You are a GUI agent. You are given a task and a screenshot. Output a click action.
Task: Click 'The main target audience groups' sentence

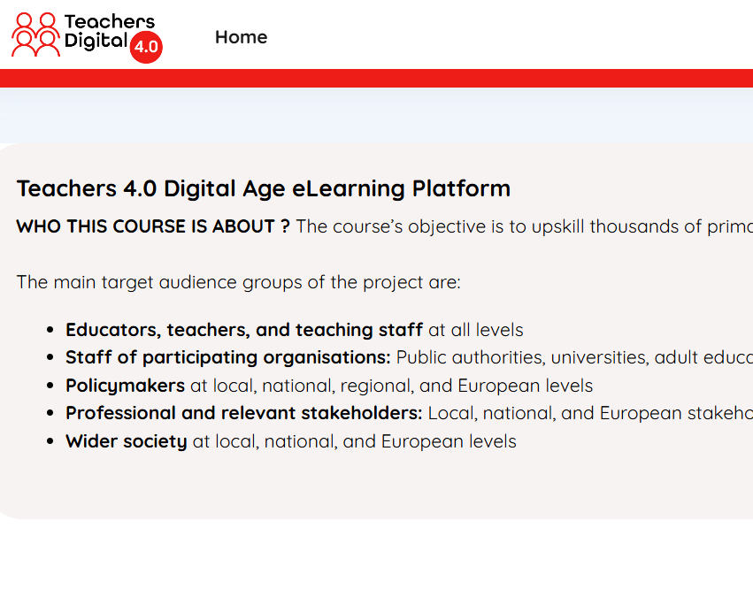[238, 282]
